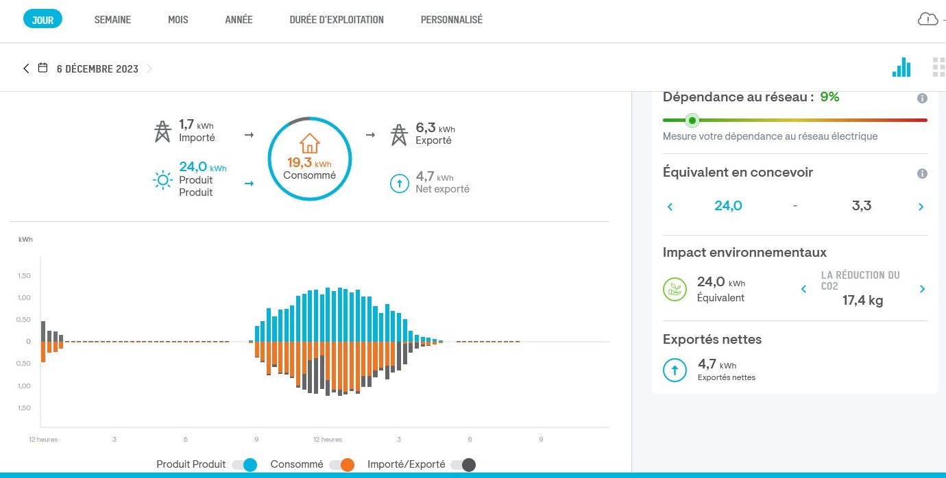Click the bar chart view icon
946x478 pixels.
tap(901, 68)
